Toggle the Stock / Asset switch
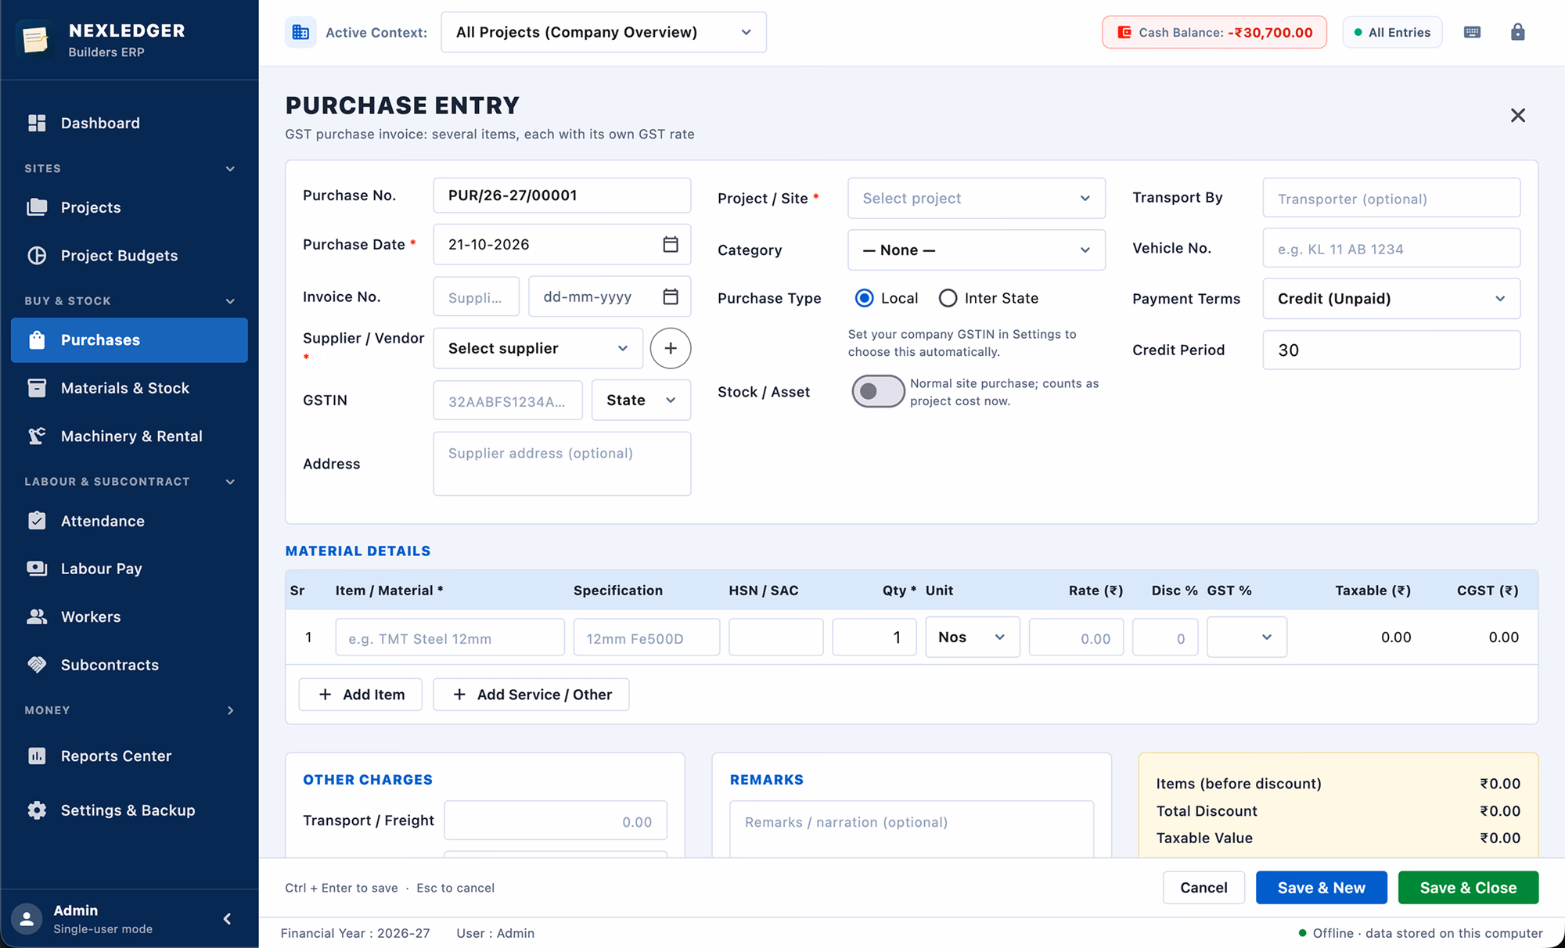This screenshot has width=1565, height=948. (878, 391)
